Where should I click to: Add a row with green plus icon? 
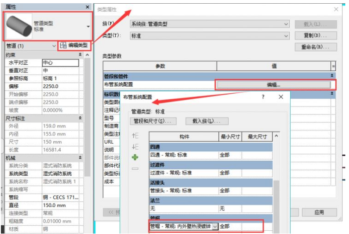[x=135, y=157]
